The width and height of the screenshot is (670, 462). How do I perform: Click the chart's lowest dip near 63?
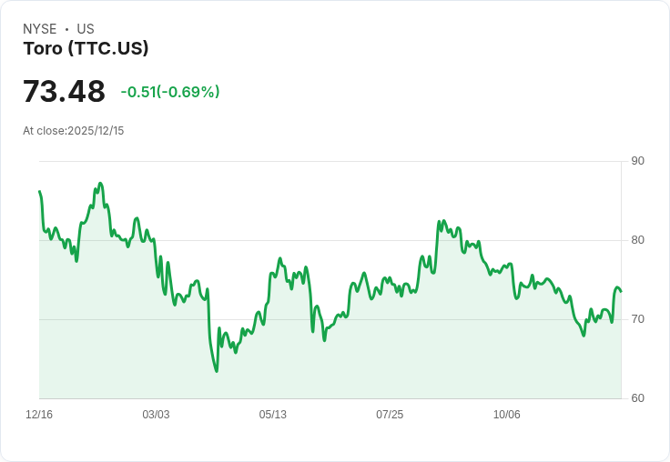(217, 371)
